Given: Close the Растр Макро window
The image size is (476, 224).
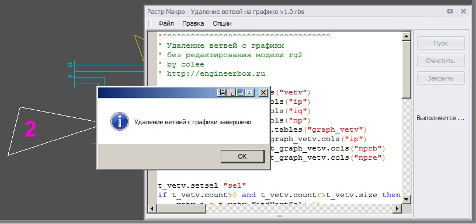Looking at the screenshot, I should click(x=463, y=12).
